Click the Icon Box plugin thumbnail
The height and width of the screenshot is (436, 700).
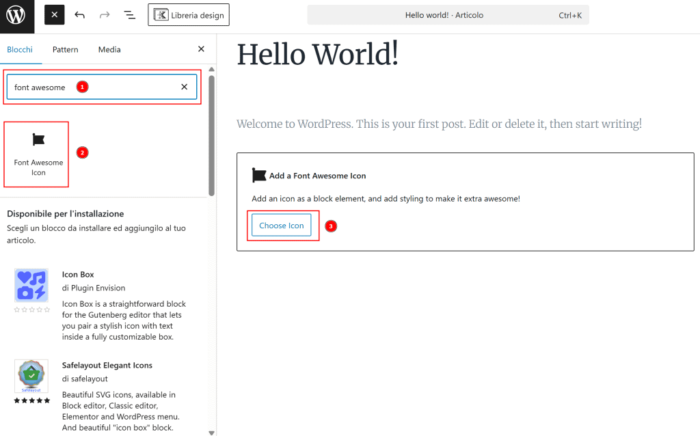31,283
